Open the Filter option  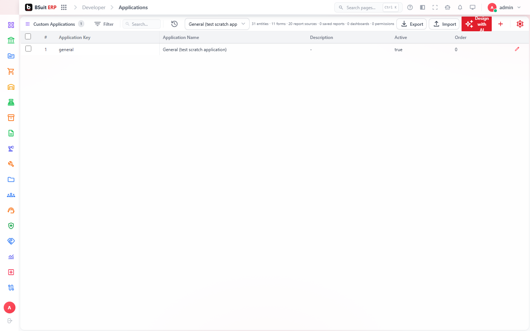pyautogui.click(x=104, y=24)
